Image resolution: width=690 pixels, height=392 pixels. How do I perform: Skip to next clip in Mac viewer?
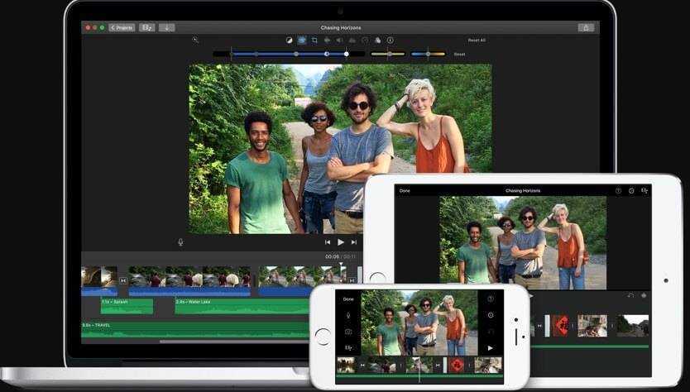[354, 242]
